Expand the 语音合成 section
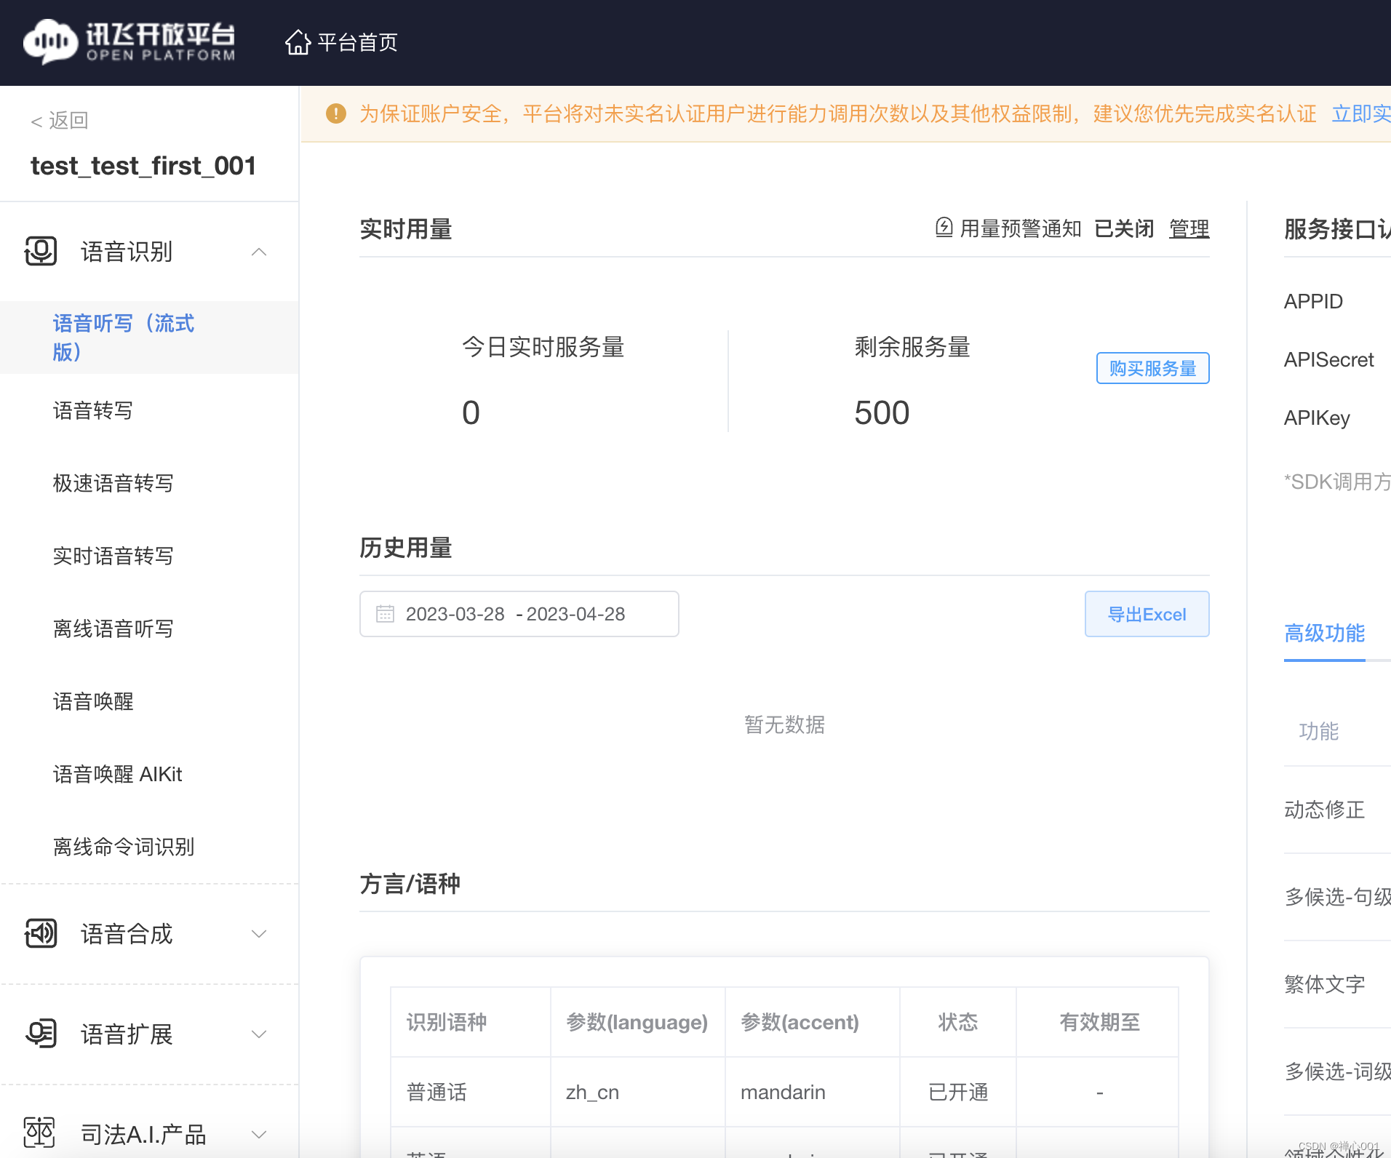 pyautogui.click(x=260, y=934)
